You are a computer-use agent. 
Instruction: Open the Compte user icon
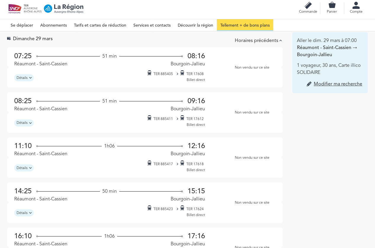(356, 5)
